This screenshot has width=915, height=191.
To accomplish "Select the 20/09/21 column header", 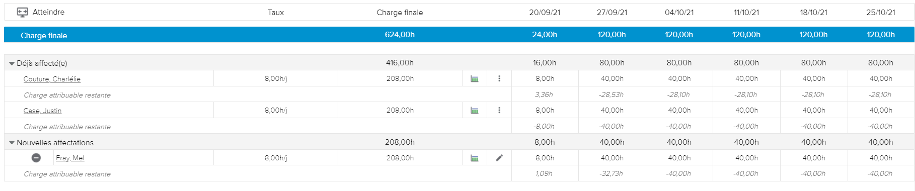I will 545,13.
